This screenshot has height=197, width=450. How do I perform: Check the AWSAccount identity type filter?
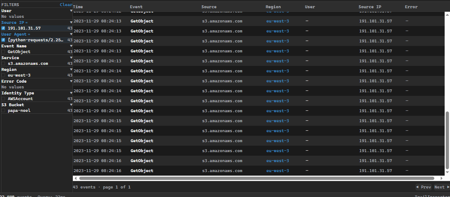click(x=3, y=99)
